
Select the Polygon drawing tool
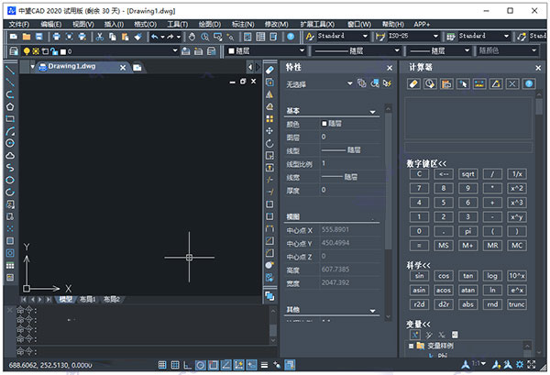10,105
